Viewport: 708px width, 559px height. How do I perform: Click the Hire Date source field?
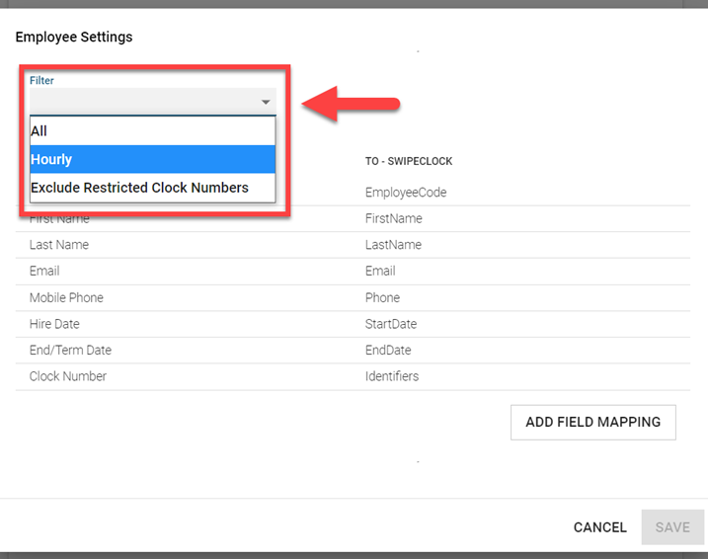54,324
